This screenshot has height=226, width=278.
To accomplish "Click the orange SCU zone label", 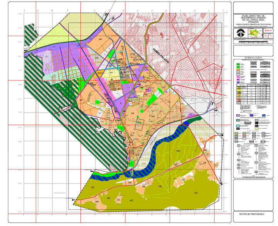I will point(100,73).
